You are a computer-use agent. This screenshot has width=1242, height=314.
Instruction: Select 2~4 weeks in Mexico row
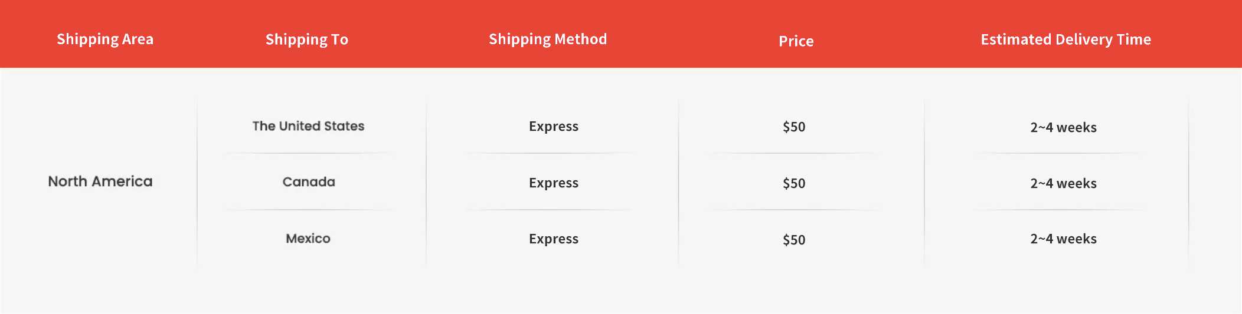(x=1064, y=239)
